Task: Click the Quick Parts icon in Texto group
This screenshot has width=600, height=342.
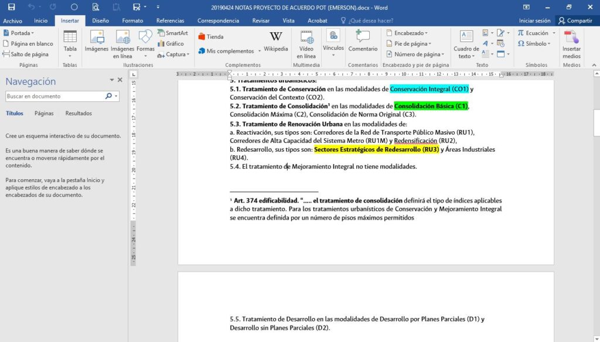Action: 485,33
